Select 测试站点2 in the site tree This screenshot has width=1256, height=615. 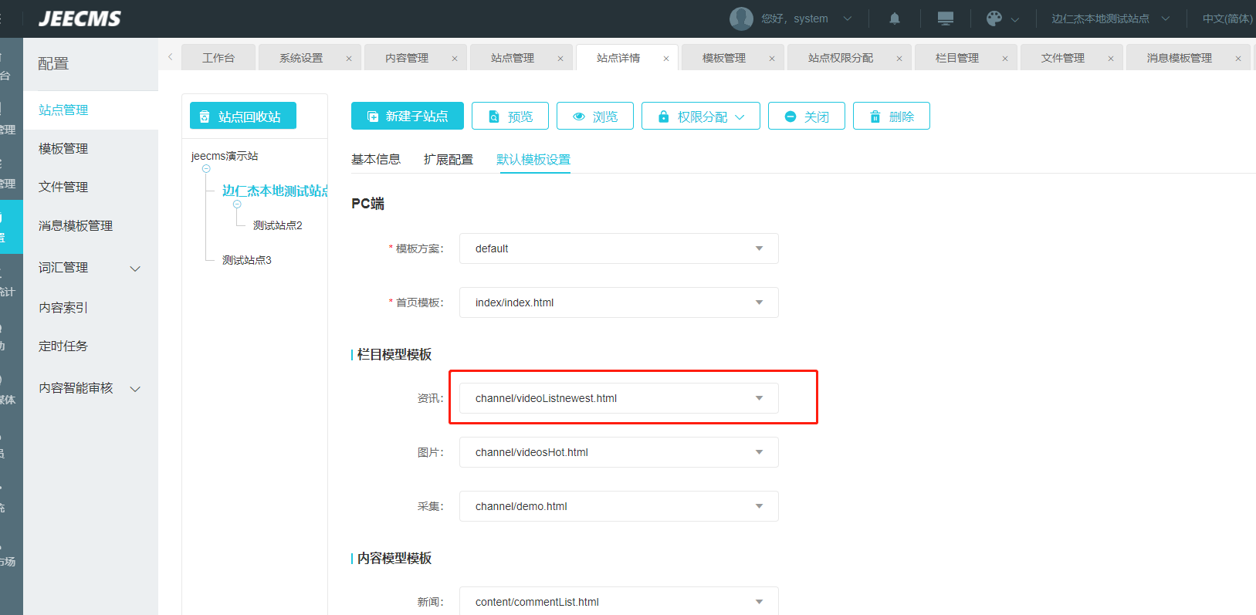tap(278, 225)
